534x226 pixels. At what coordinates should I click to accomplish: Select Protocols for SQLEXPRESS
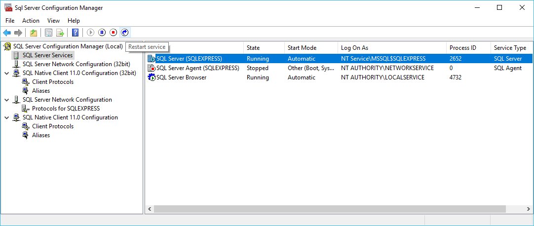(66, 109)
